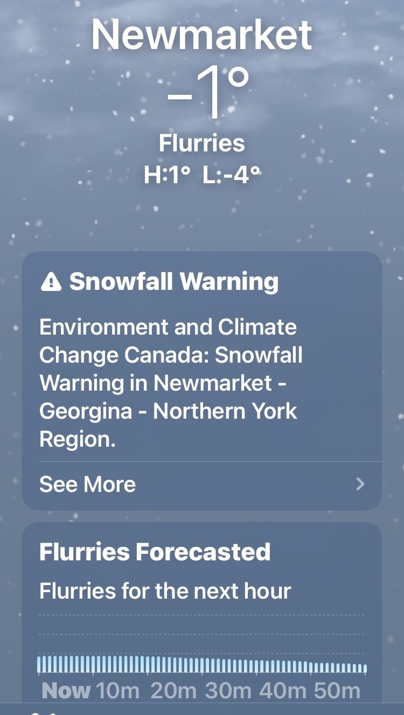Select the 10m timeline marker
This screenshot has width=404, height=715.
[117, 691]
